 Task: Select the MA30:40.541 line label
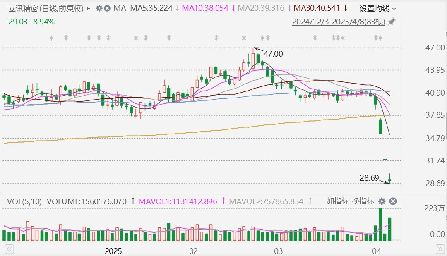pyautogui.click(x=317, y=8)
